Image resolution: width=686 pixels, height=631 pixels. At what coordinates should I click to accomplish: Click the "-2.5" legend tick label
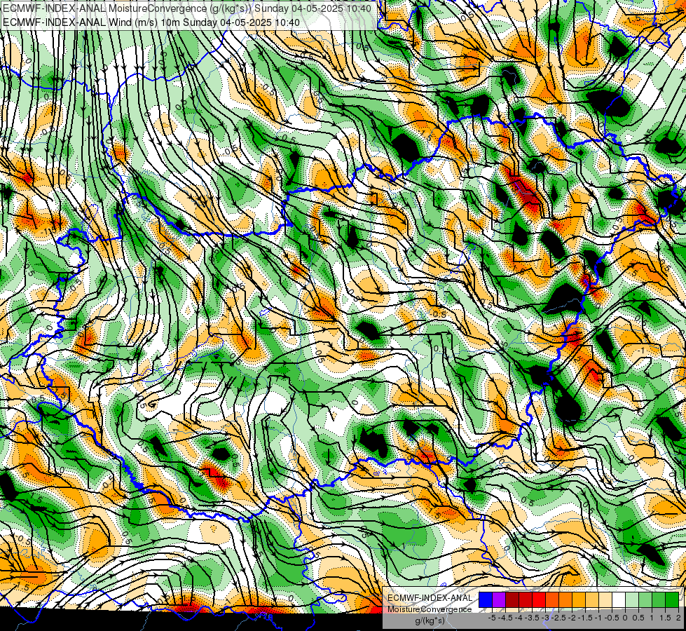[559, 618]
